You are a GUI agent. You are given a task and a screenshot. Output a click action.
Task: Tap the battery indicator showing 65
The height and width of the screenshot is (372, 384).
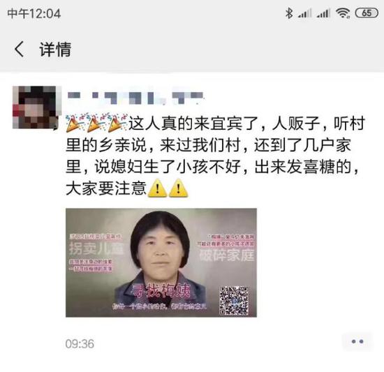click(367, 13)
